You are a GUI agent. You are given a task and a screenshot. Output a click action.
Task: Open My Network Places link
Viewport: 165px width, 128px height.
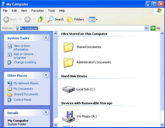[26, 83]
